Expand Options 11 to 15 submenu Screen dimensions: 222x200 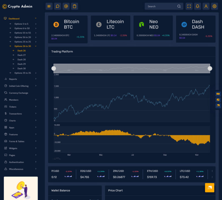click(23, 33)
